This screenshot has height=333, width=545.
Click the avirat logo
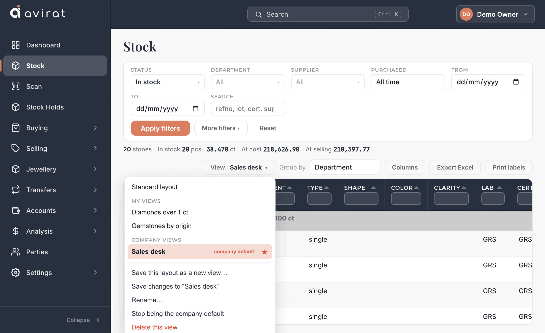[38, 12]
